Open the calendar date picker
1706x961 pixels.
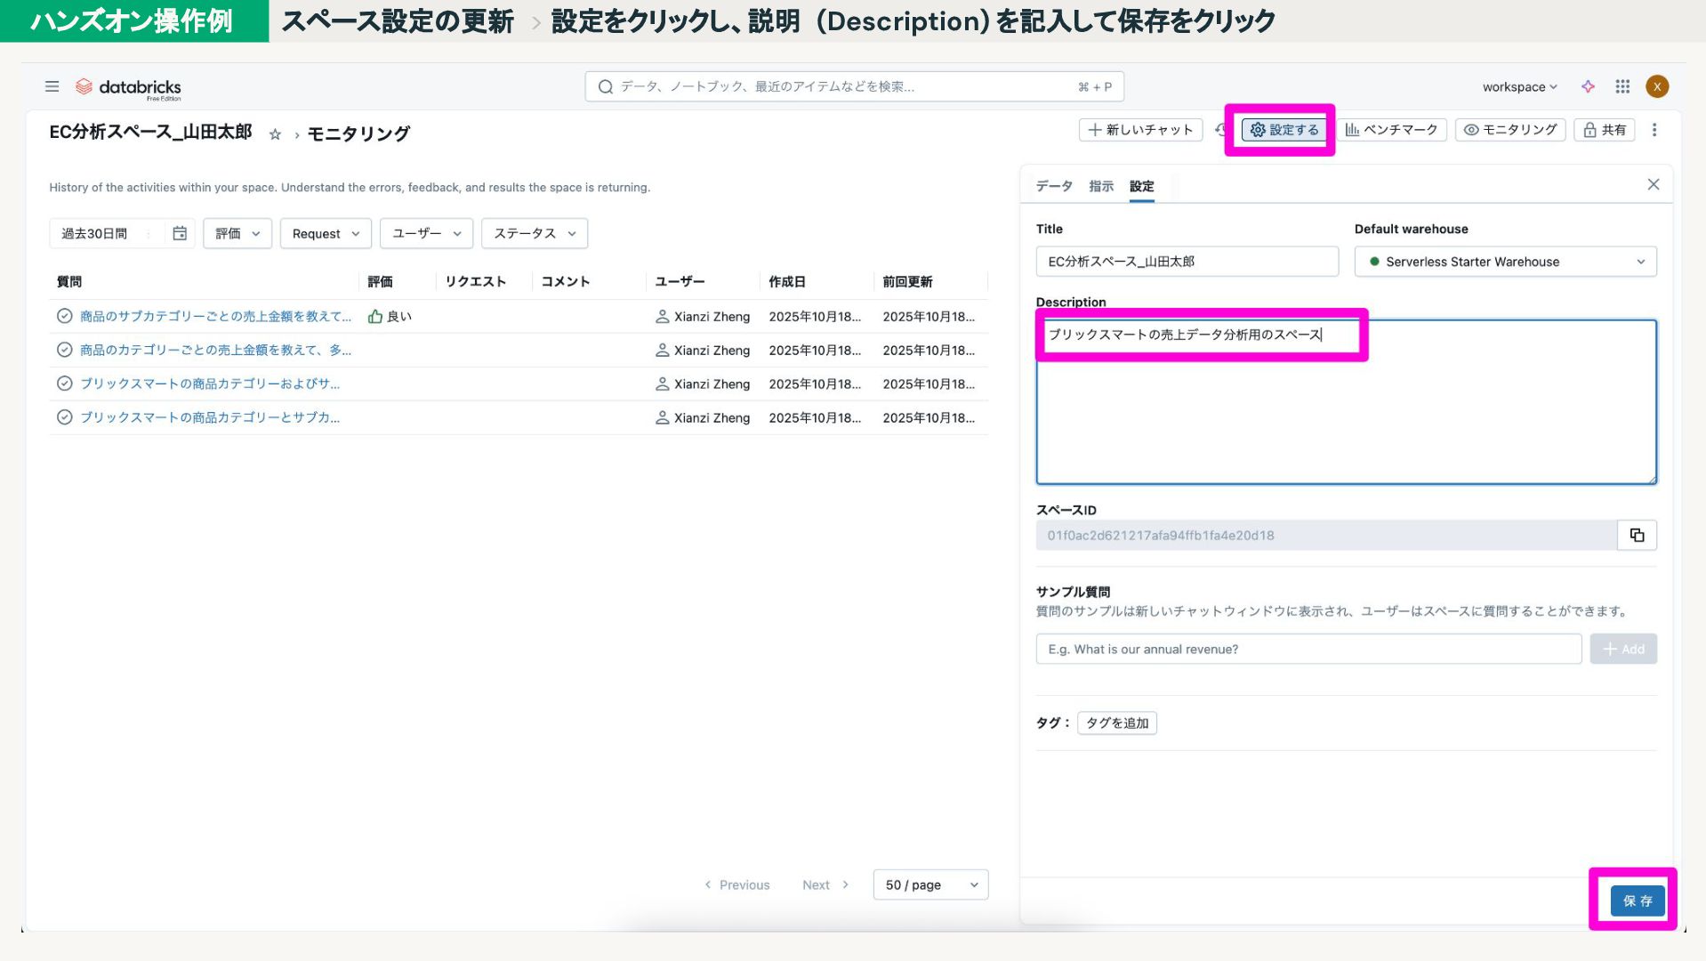[x=180, y=233]
